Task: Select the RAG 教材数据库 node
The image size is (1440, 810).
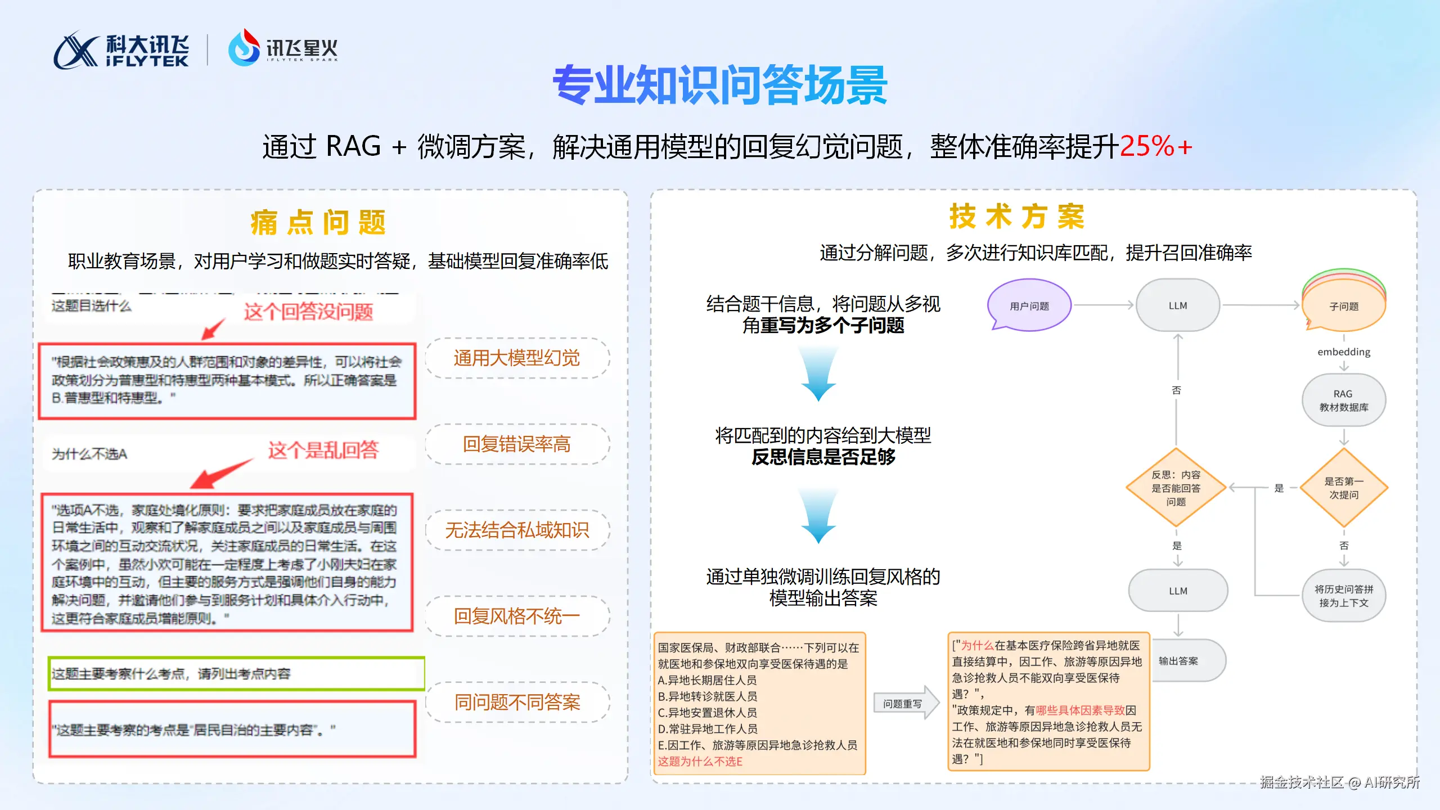Action: pyautogui.click(x=1343, y=400)
